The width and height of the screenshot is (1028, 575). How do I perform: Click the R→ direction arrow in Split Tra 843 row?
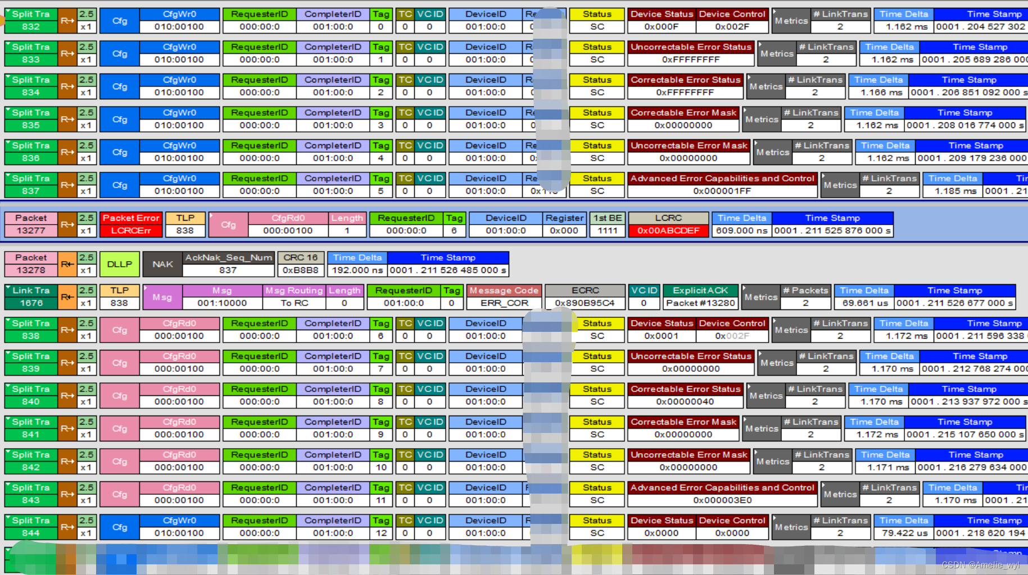tap(67, 494)
